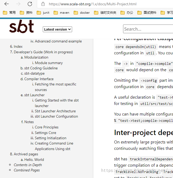173x178 pixels.
Task: Click the browser back arrow
Action: click(7, 4)
